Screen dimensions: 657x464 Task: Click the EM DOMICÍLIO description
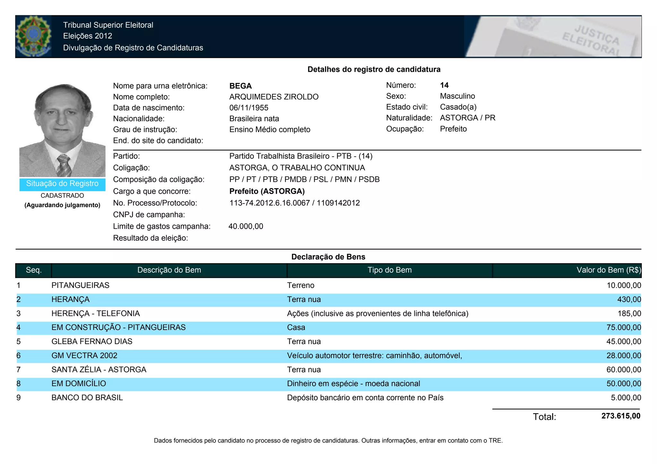[x=79, y=384]
